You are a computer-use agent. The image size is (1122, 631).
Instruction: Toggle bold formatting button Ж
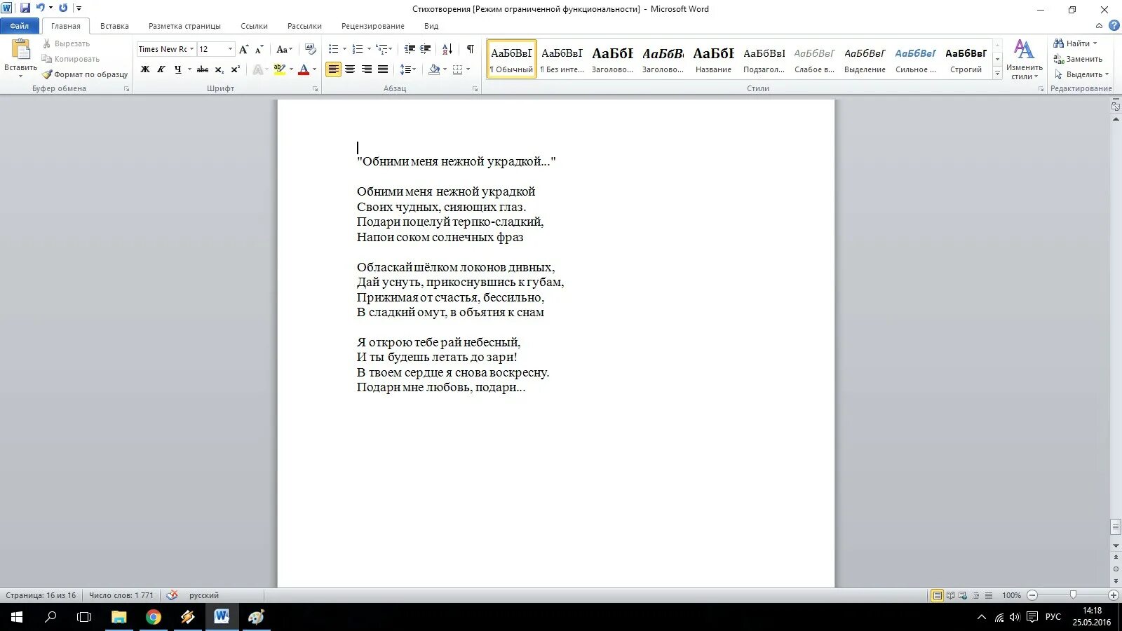click(145, 69)
